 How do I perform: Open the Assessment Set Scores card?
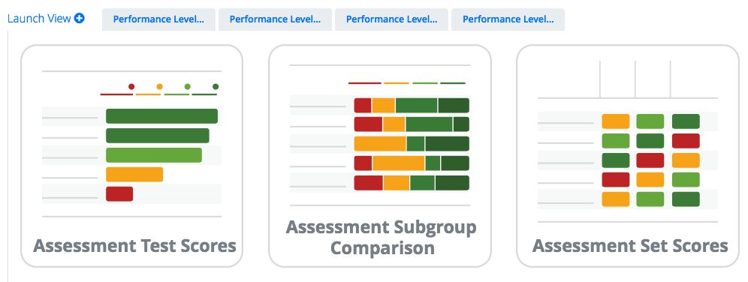tap(628, 156)
